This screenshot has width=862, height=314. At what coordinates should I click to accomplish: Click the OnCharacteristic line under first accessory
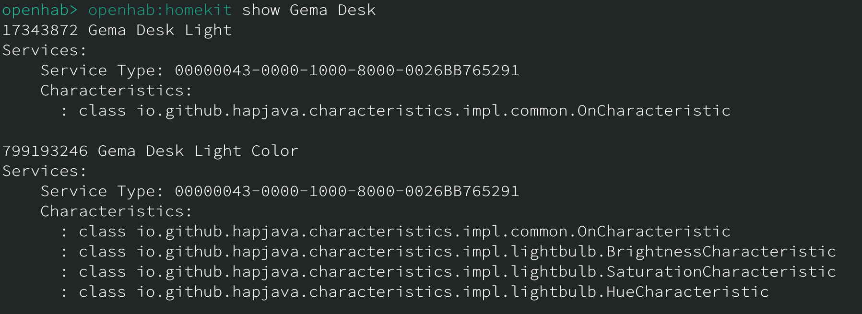click(x=404, y=111)
